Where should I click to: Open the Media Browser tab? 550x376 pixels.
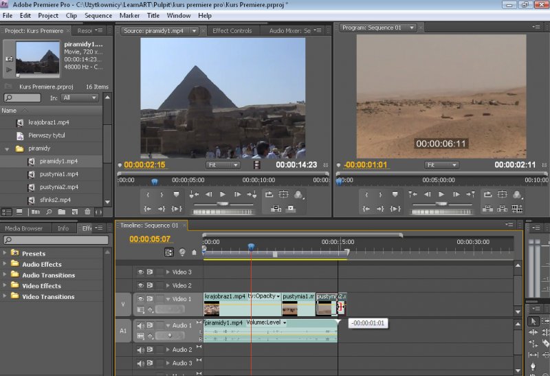coord(23,228)
